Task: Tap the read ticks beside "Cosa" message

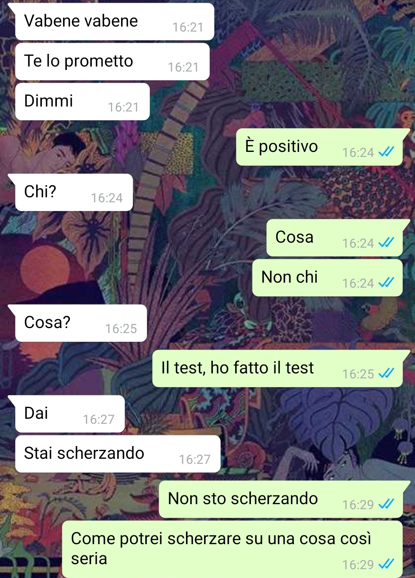Action: pyautogui.click(x=386, y=243)
